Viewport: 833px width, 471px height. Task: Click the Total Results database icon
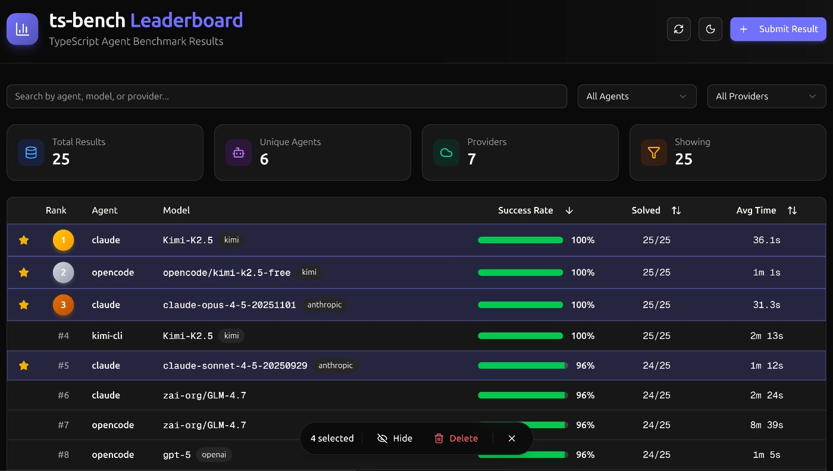(x=31, y=153)
